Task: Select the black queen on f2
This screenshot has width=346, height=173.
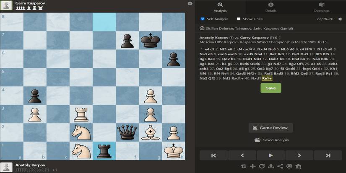Action: click(x=127, y=132)
